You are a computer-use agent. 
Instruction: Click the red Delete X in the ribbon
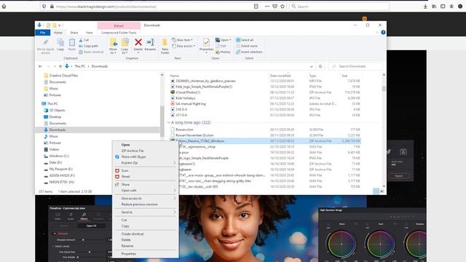point(138,42)
